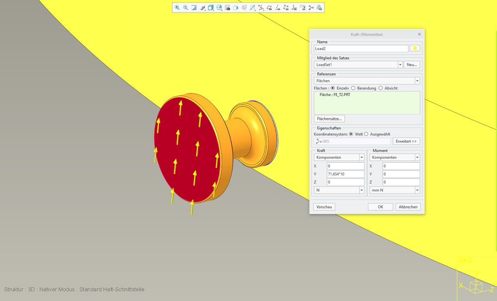Select the Einzeln radio button
This screenshot has height=301, width=497.
(332, 88)
